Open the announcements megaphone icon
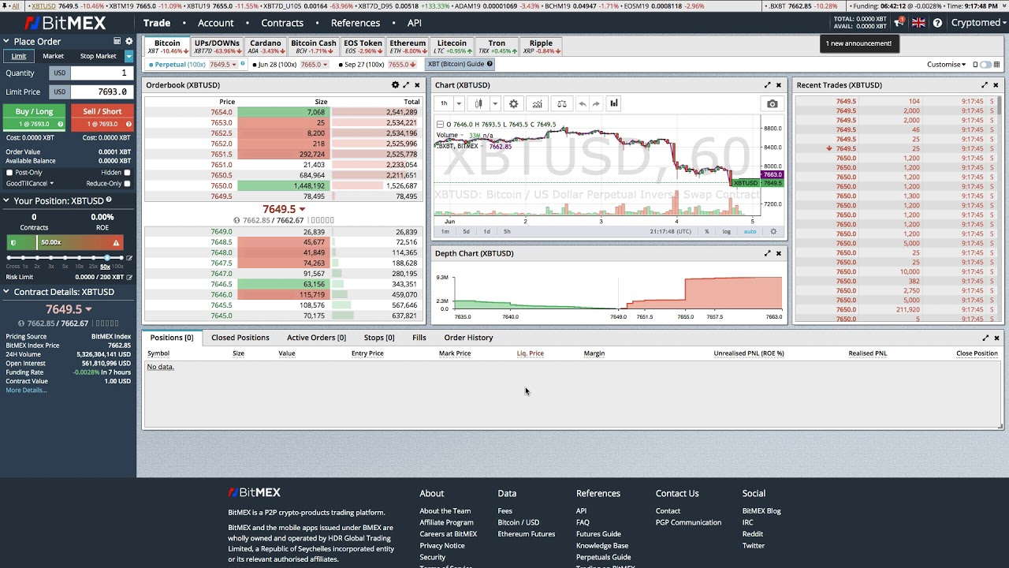1009x568 pixels. [899, 23]
